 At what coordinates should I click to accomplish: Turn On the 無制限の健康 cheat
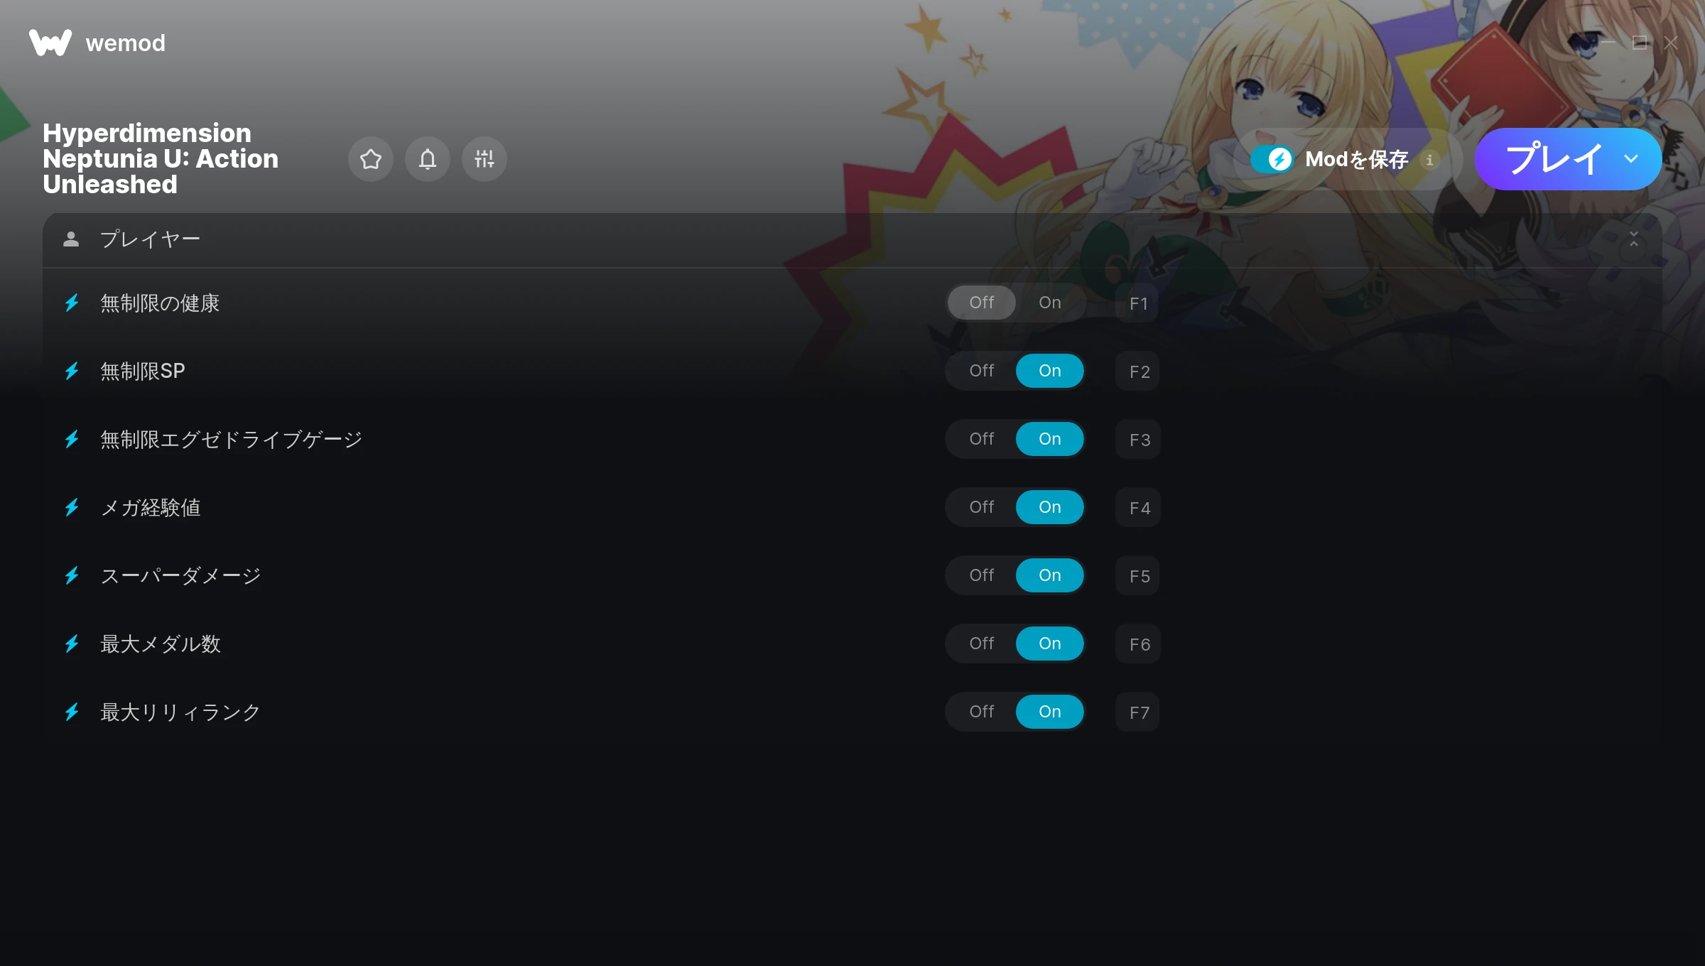[x=1050, y=303]
